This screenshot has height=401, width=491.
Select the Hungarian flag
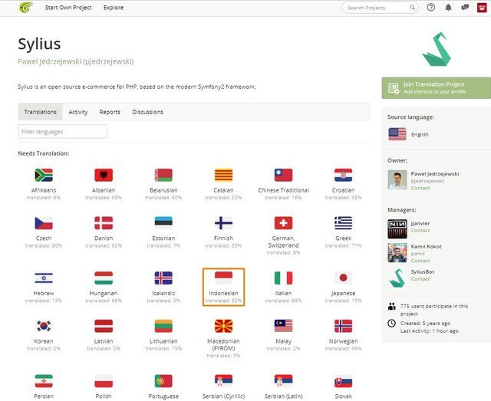tap(104, 278)
